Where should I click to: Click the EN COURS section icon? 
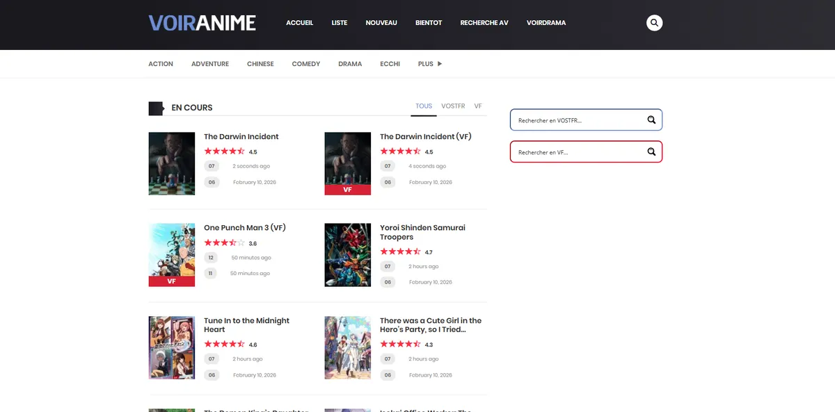155,108
